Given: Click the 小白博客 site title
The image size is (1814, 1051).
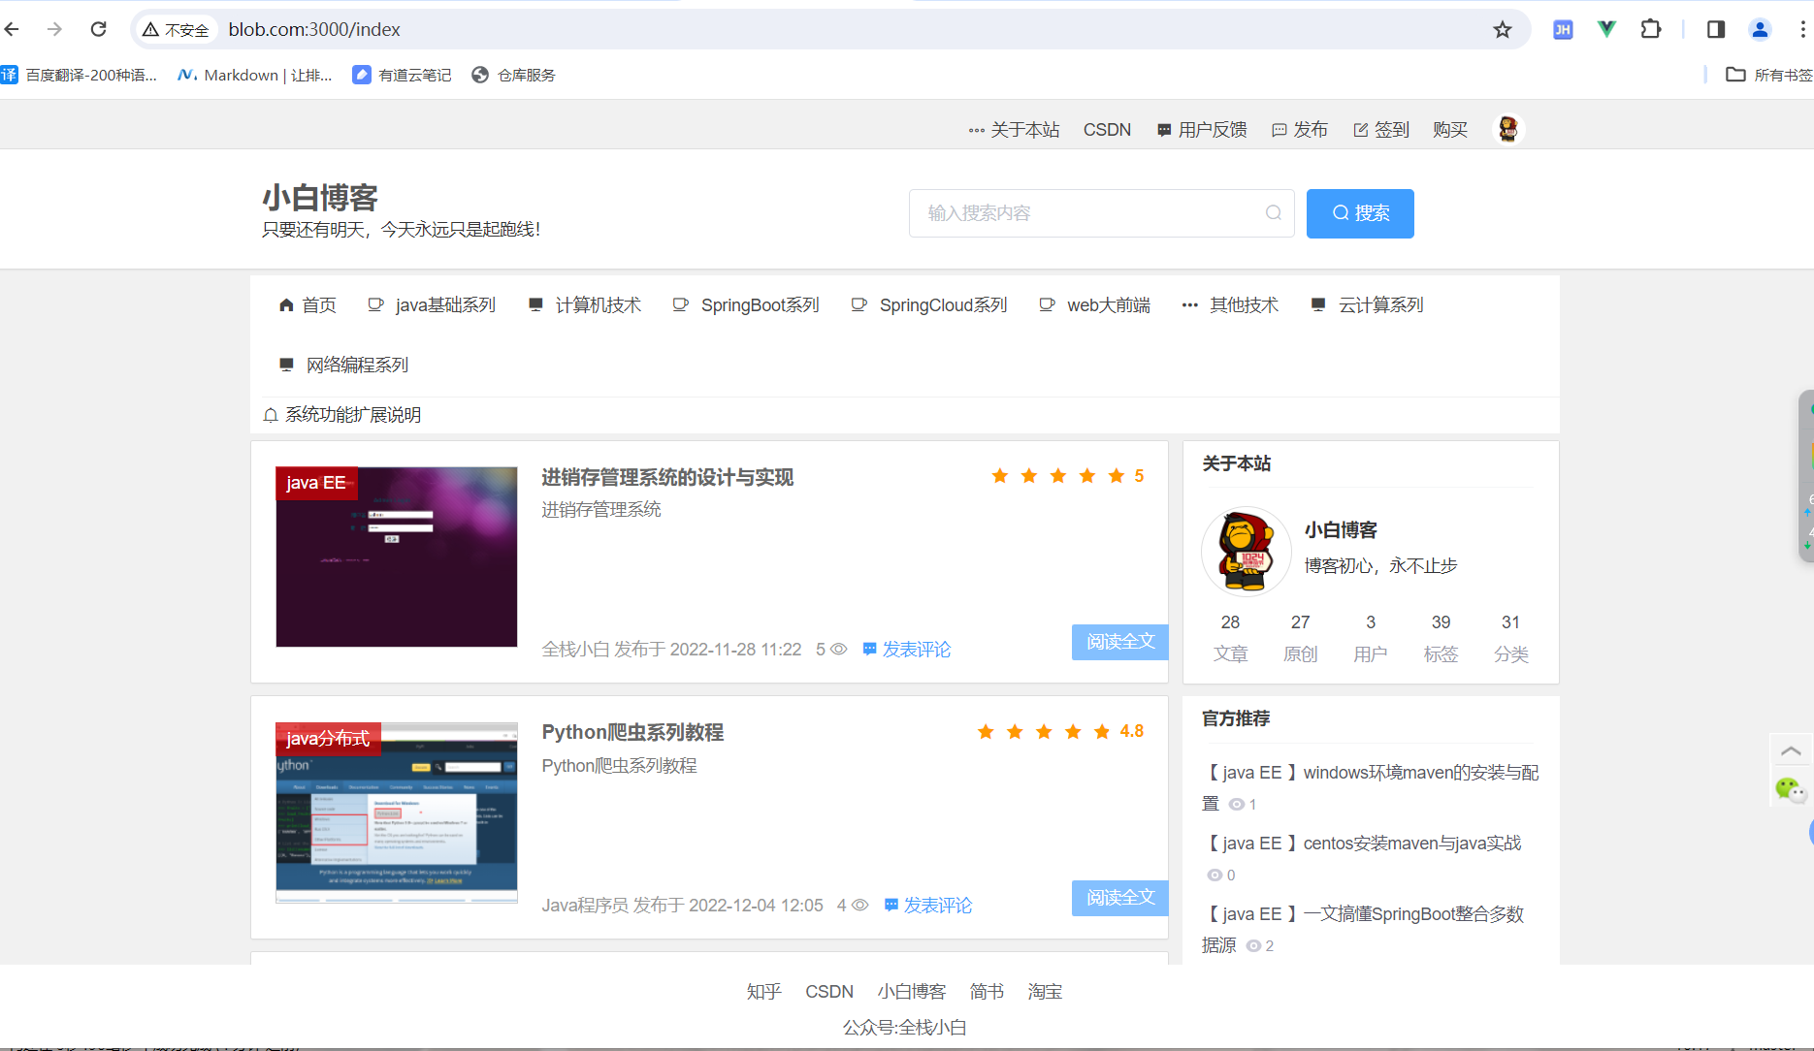Looking at the screenshot, I should [320, 198].
